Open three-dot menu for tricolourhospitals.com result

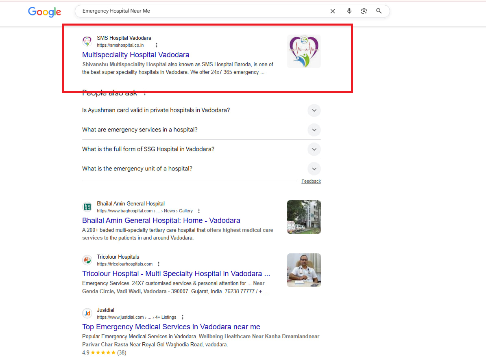pyautogui.click(x=159, y=264)
